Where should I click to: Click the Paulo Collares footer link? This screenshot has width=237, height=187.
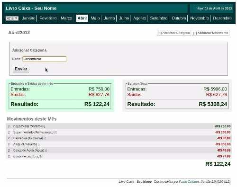[189, 182]
